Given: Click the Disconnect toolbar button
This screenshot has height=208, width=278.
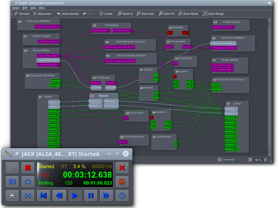Looking at the screenshot, I should (x=42, y=13).
